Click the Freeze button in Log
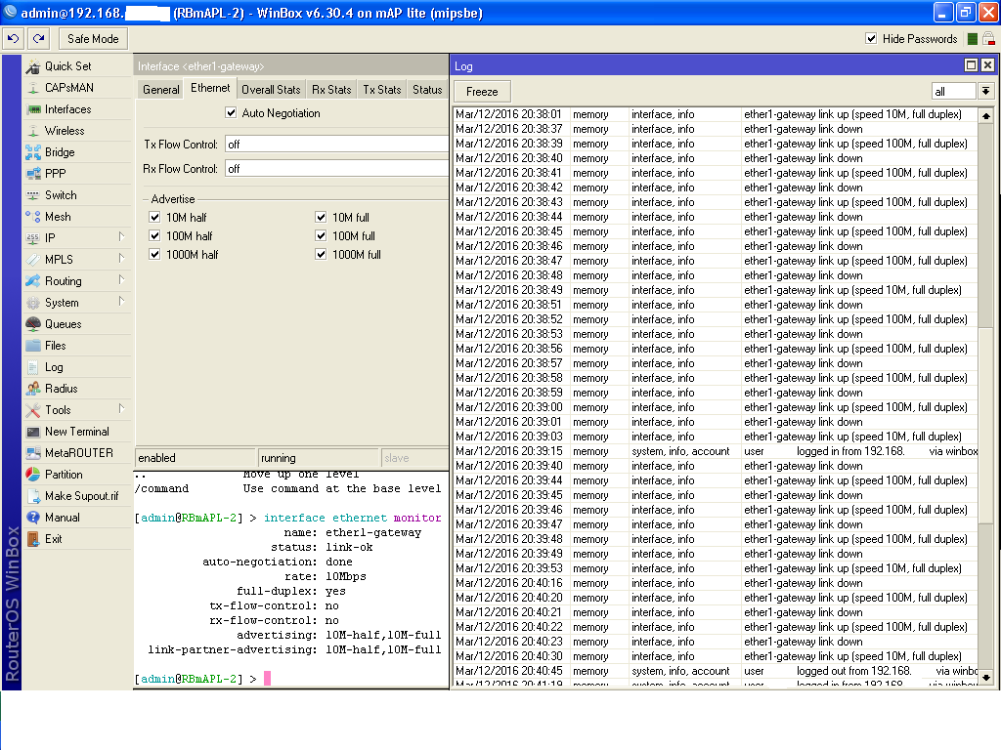This screenshot has width=1001, height=750. tap(482, 91)
